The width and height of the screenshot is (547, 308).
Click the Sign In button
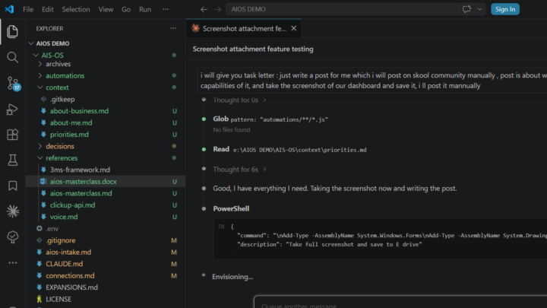504,9
